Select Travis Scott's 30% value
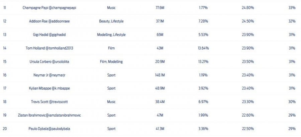301x137 pixels. 292,102
